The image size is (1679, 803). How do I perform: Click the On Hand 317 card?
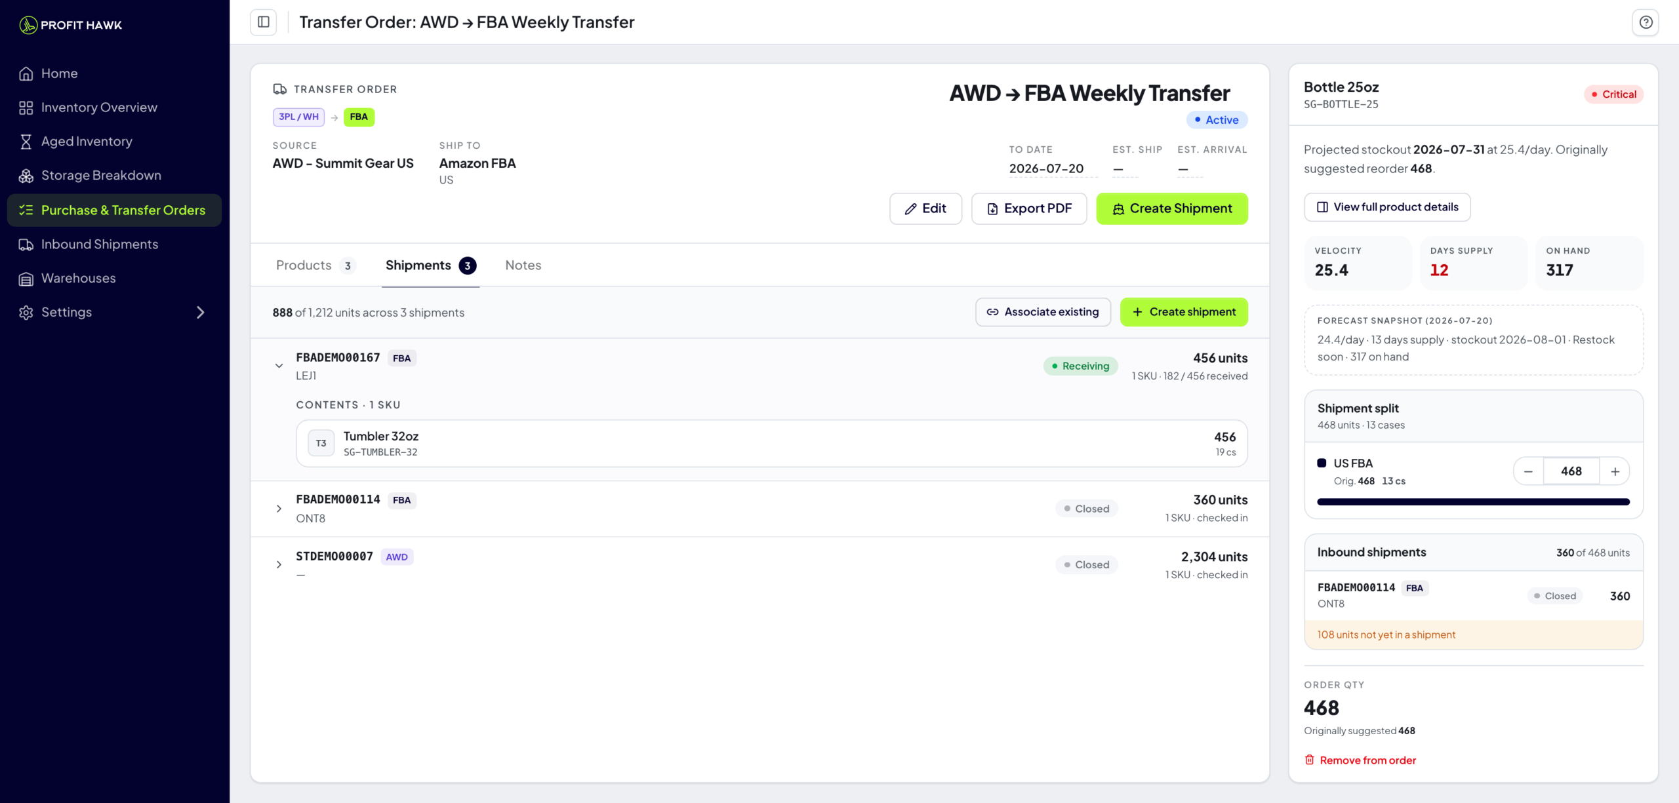1589,264
